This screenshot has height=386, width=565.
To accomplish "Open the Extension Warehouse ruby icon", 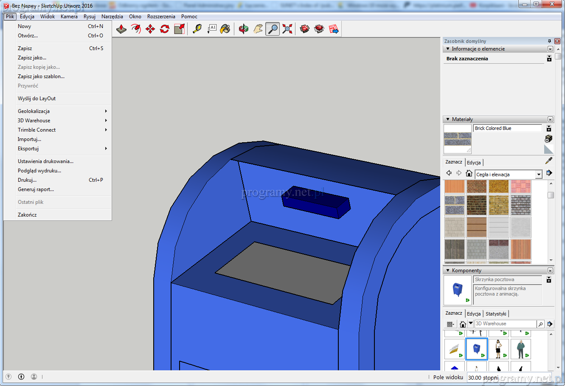I will [319, 29].
